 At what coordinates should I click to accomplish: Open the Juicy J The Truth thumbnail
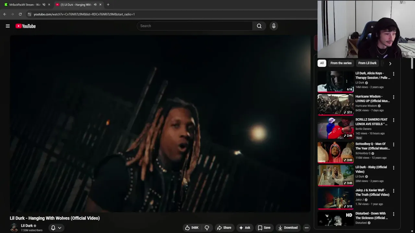point(336,199)
